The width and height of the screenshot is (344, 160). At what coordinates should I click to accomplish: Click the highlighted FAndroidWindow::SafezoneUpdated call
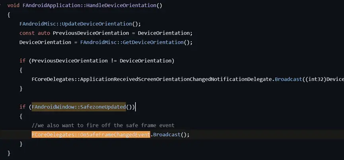click(84, 107)
